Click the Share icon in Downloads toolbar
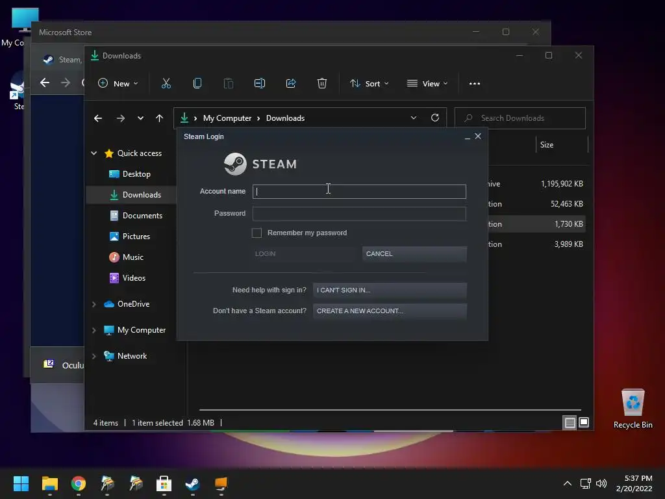 coord(291,84)
